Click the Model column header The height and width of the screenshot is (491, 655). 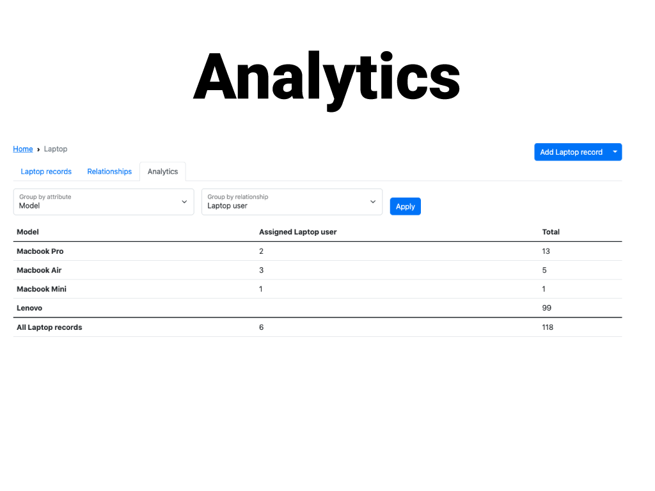click(28, 232)
